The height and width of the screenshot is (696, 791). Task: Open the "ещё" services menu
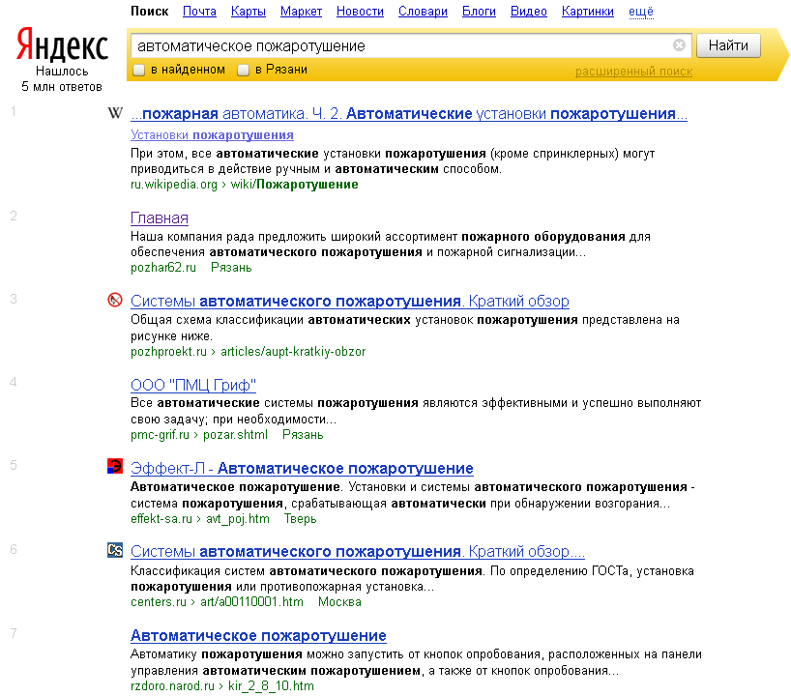pyautogui.click(x=638, y=12)
